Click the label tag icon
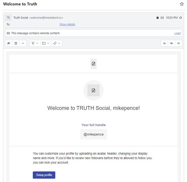 55,43
